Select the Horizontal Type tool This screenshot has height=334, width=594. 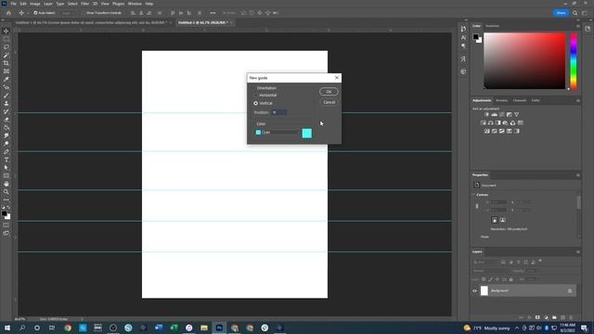(6, 160)
